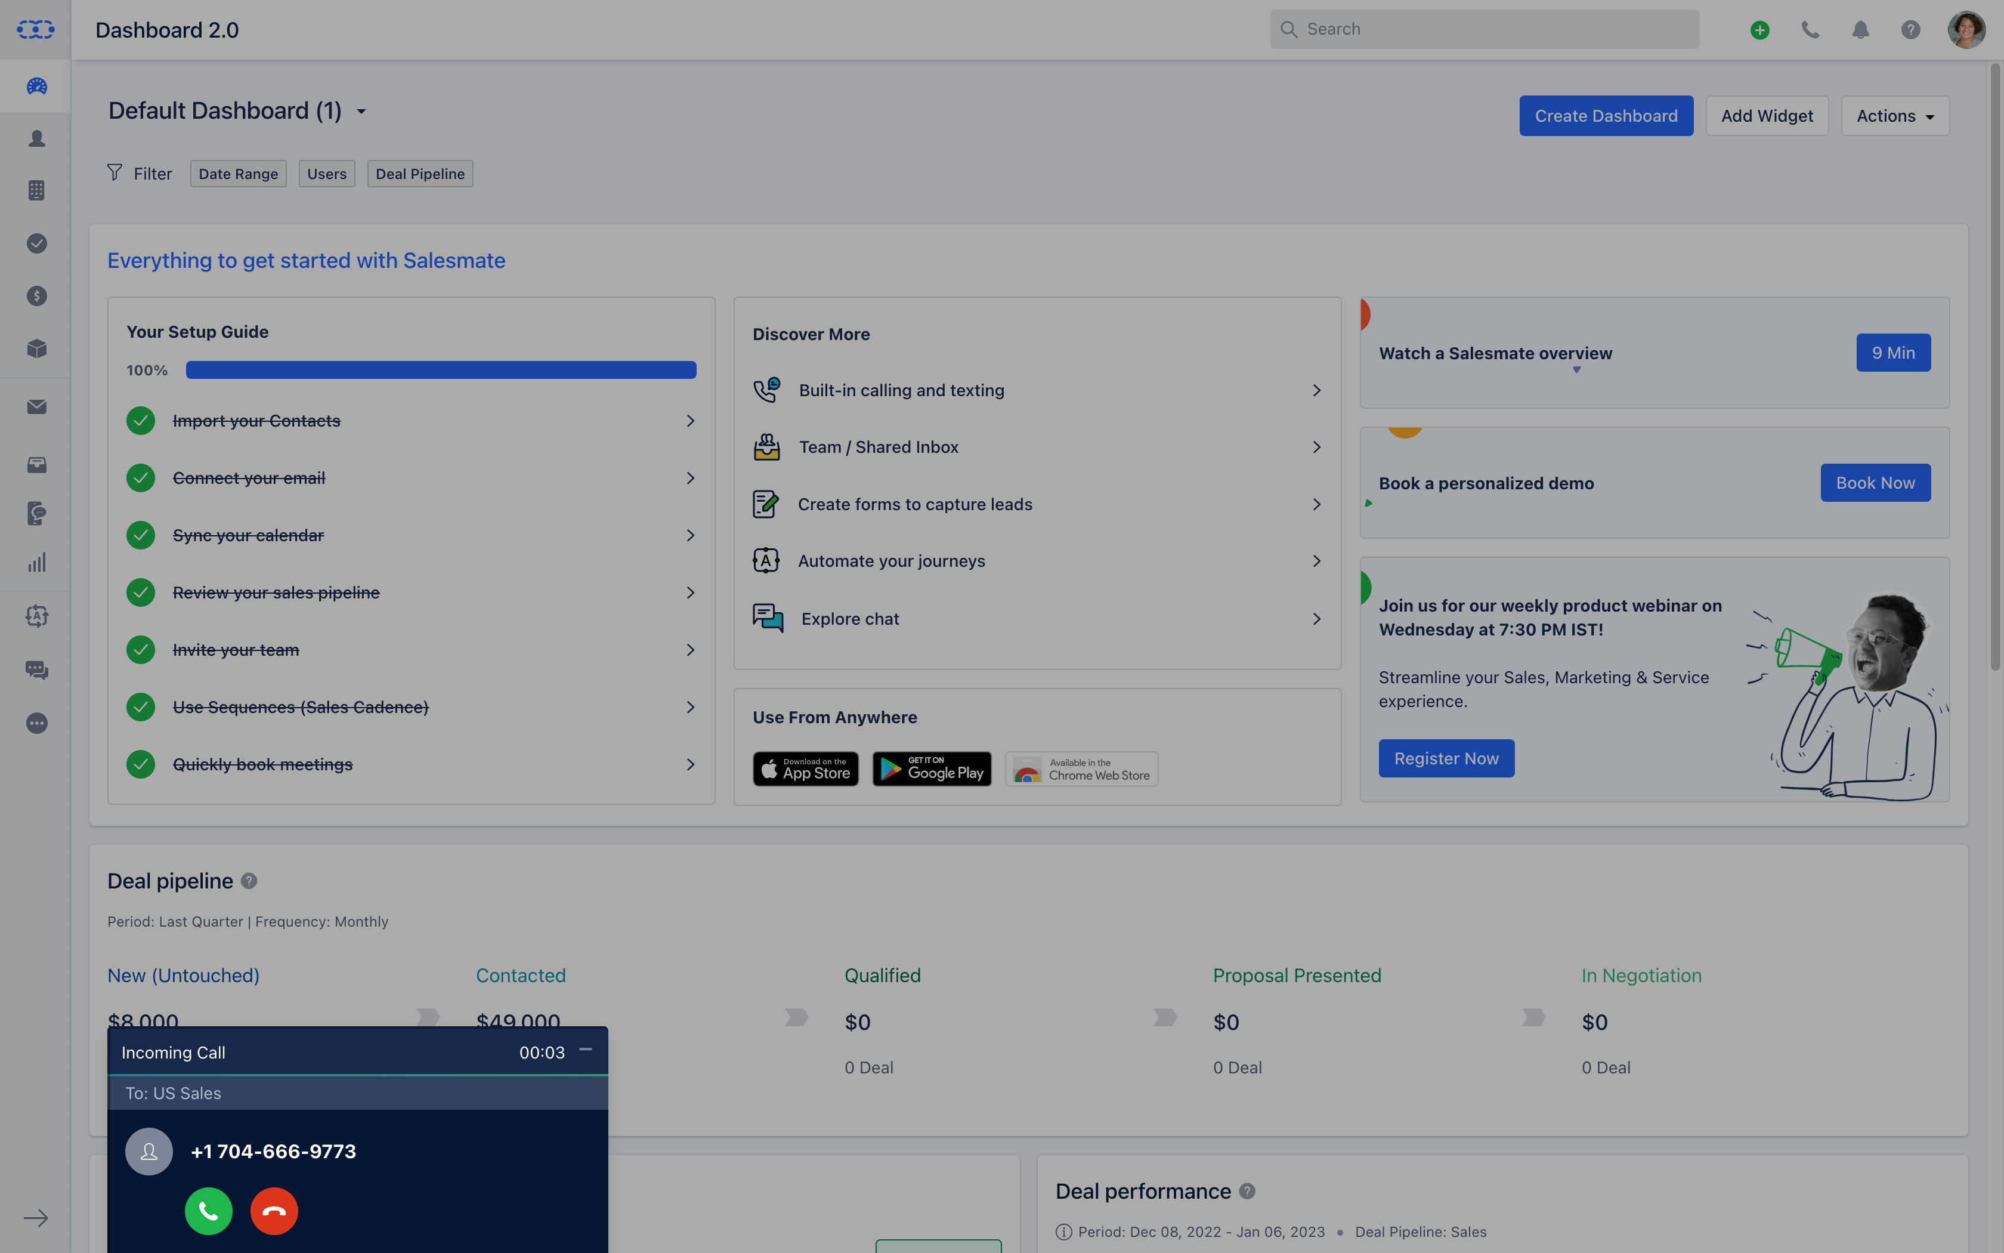Open the user profile avatar
Viewport: 2004px width, 1253px height.
(x=1966, y=30)
